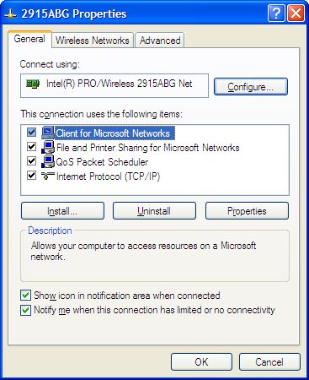Click the network icon in title bar
The height and width of the screenshot is (380, 309).
click(11, 14)
